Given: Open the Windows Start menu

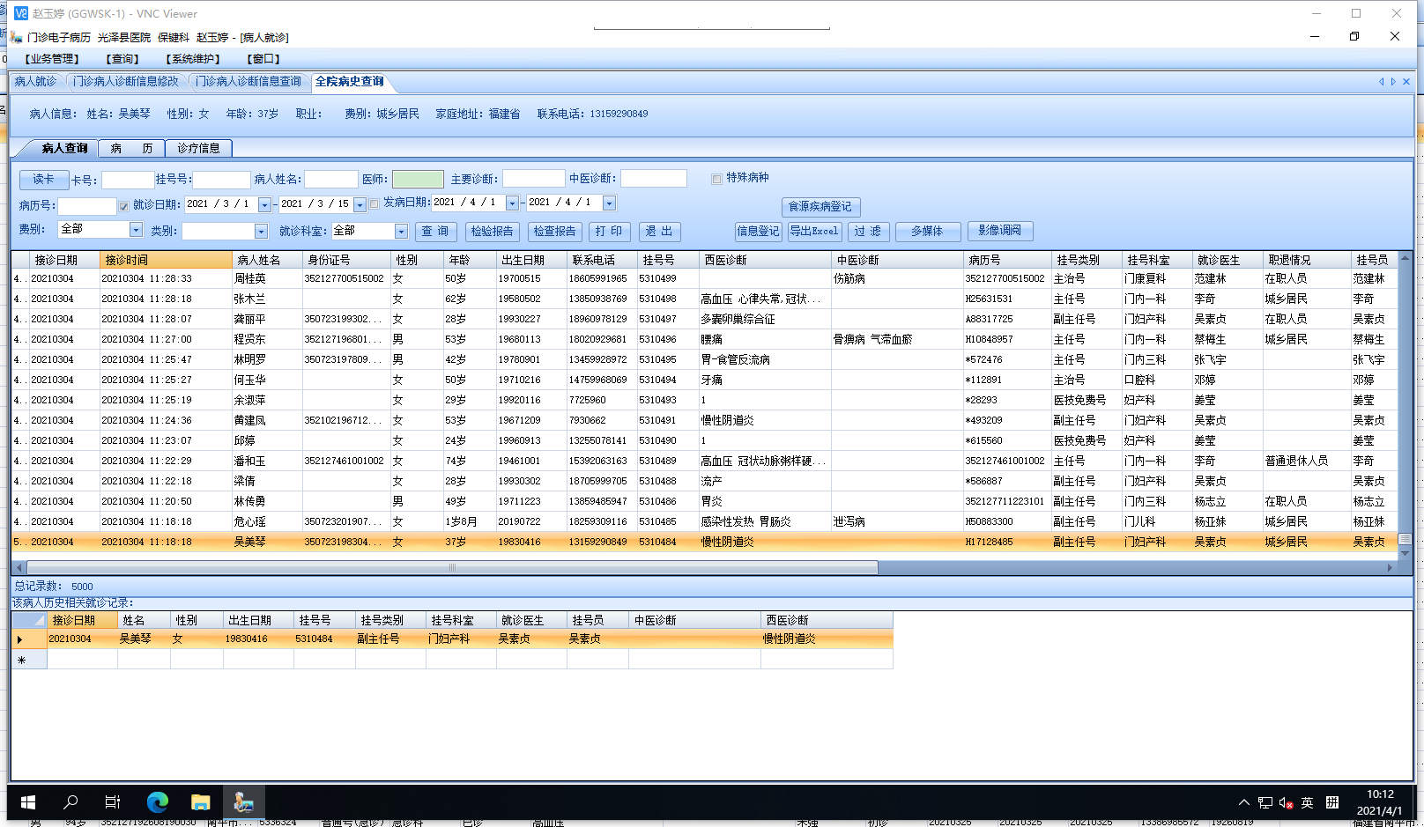Looking at the screenshot, I should click(x=27, y=801).
